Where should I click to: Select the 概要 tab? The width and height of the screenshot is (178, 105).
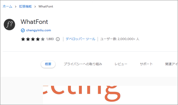[x=48, y=64]
